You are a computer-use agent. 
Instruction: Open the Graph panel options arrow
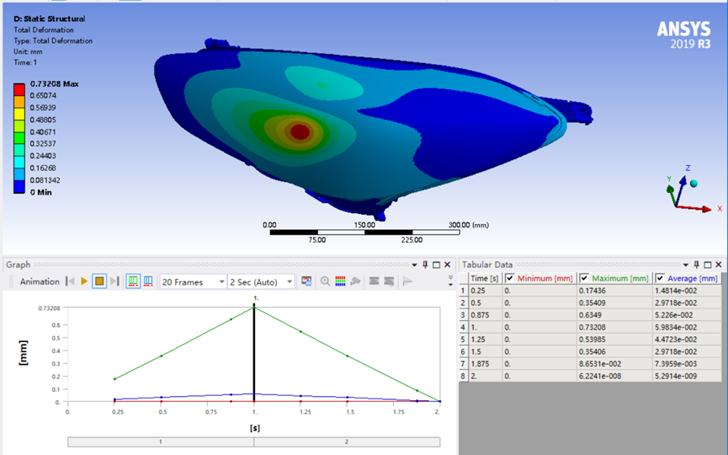pyautogui.click(x=414, y=265)
